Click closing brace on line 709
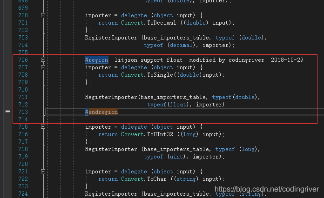 87,82
